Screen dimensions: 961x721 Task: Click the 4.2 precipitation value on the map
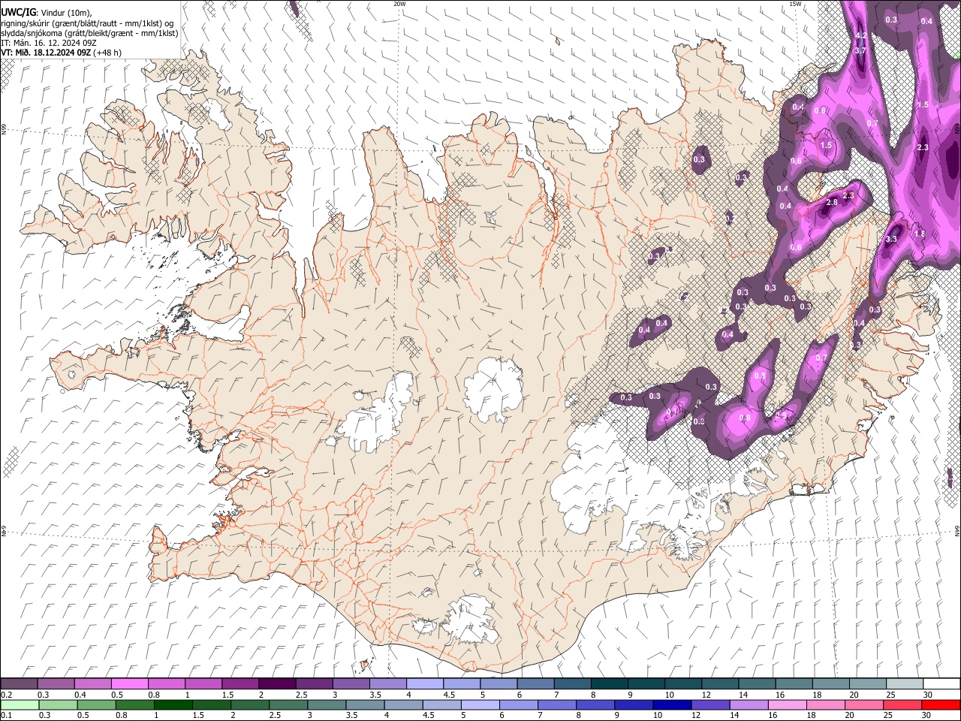[x=862, y=36]
